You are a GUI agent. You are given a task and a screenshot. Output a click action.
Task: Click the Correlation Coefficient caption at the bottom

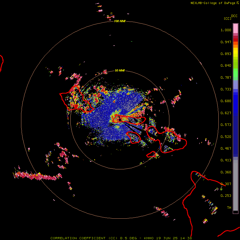pos(121,238)
